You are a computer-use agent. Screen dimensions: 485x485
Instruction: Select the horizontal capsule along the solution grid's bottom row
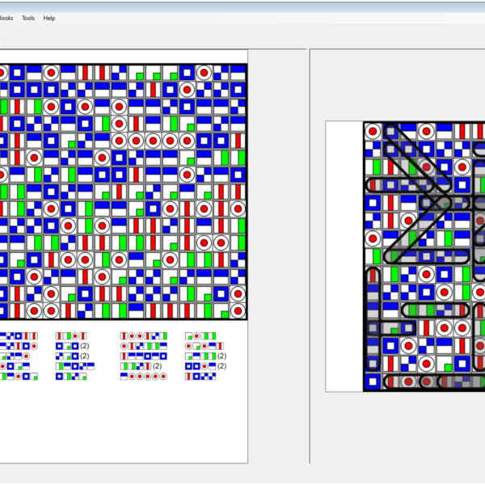tap(428, 382)
